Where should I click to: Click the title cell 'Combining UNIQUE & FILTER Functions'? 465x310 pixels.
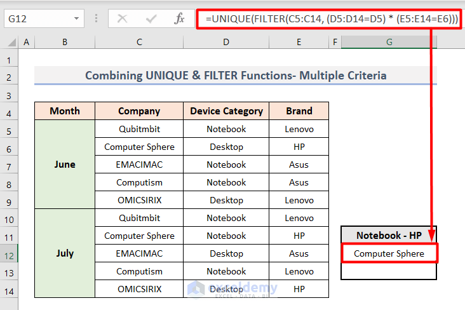point(236,76)
